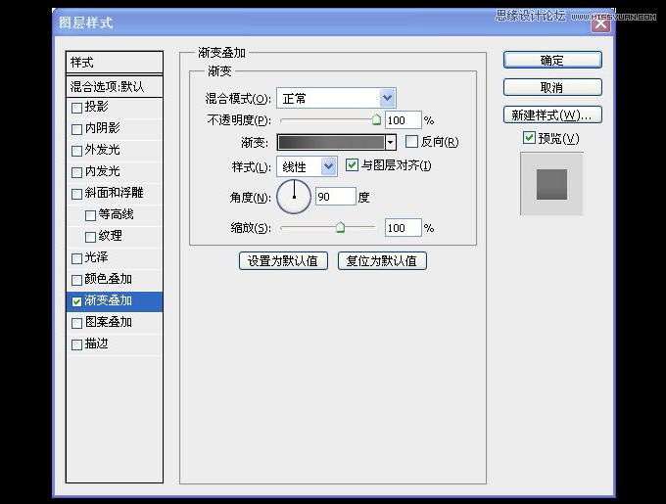Click the 新建样式(W)... button

click(552, 115)
